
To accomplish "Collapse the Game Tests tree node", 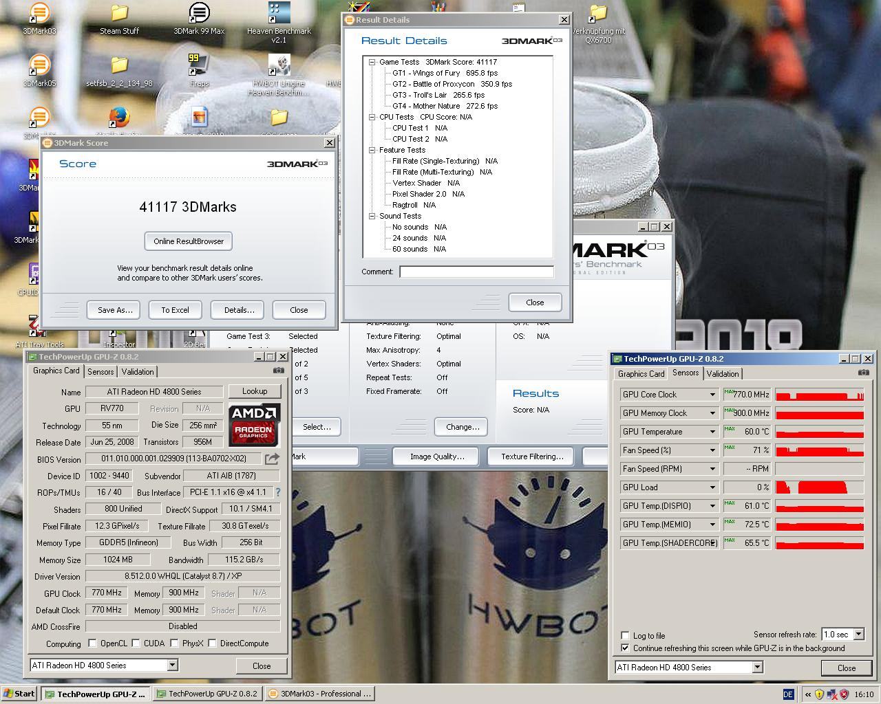I will [372, 62].
